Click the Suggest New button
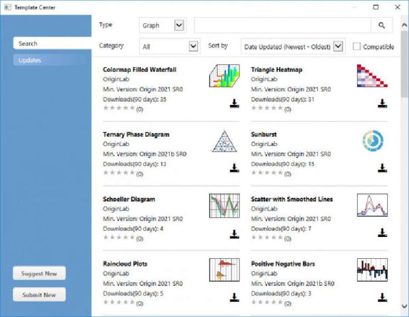Viewport: 409px width, 317px height. tap(39, 273)
